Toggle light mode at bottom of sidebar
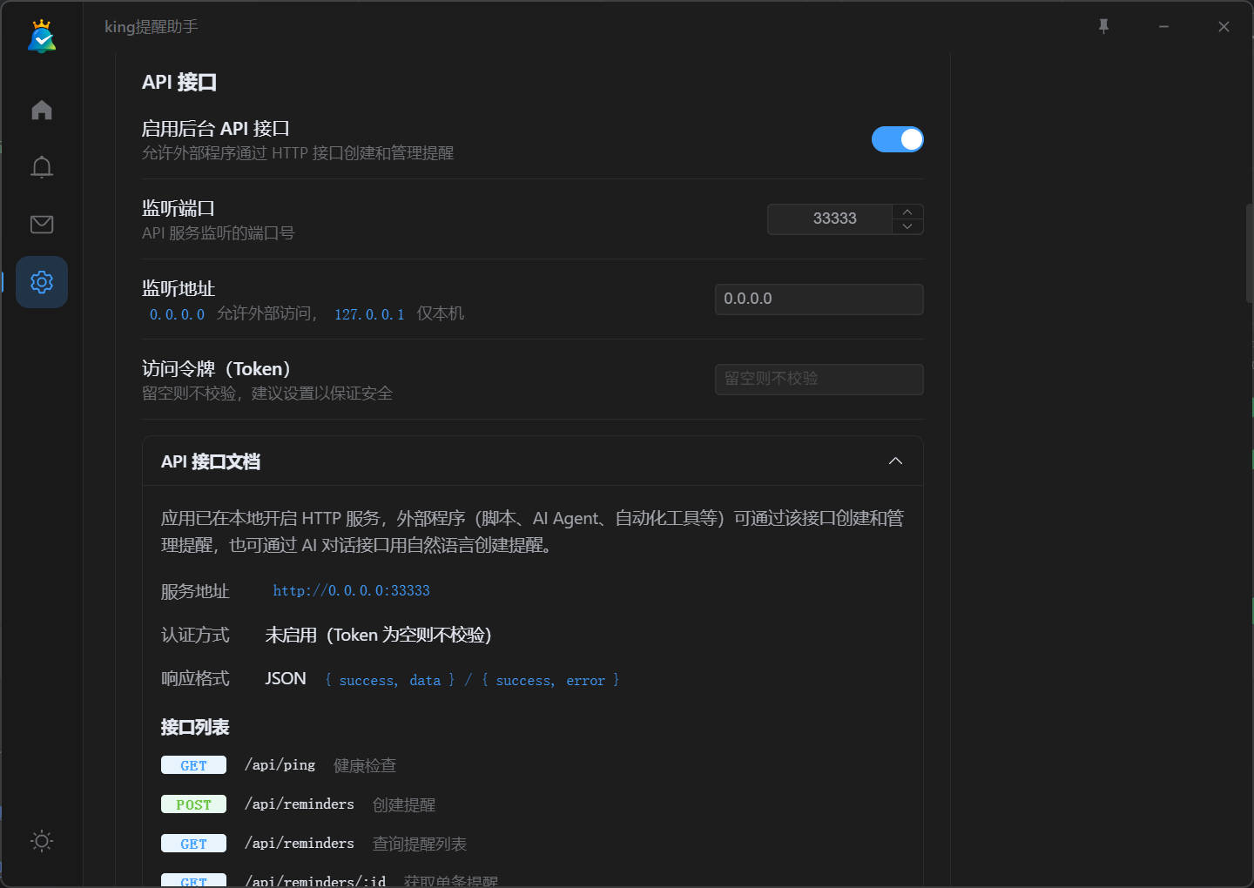1254x888 pixels. (41, 840)
